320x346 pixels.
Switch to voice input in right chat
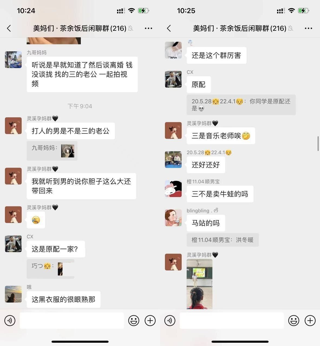click(170, 321)
